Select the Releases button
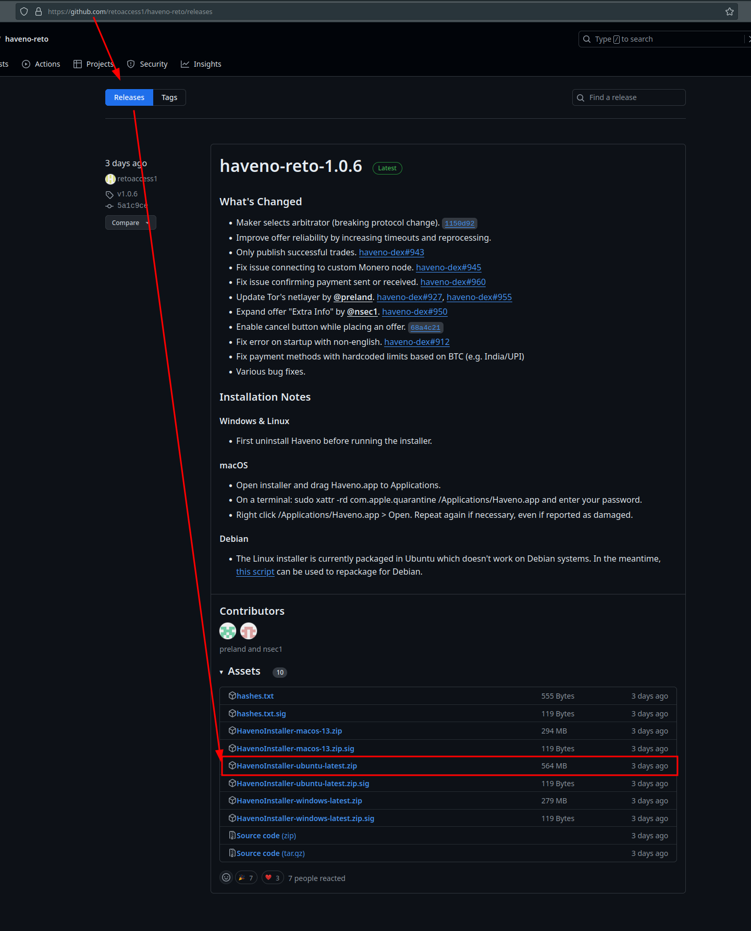The width and height of the screenshot is (751, 931). (129, 97)
